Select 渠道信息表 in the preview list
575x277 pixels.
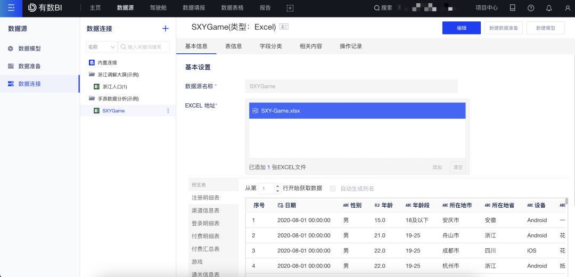(206, 210)
